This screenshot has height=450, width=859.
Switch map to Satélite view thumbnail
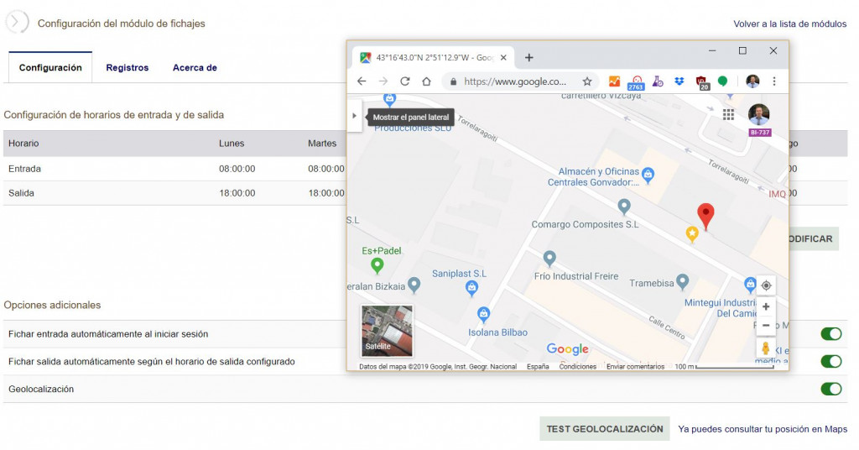[387, 331]
